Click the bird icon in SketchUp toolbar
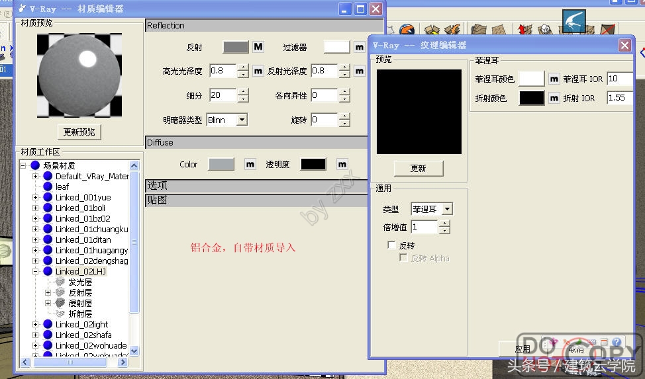 [x=574, y=20]
